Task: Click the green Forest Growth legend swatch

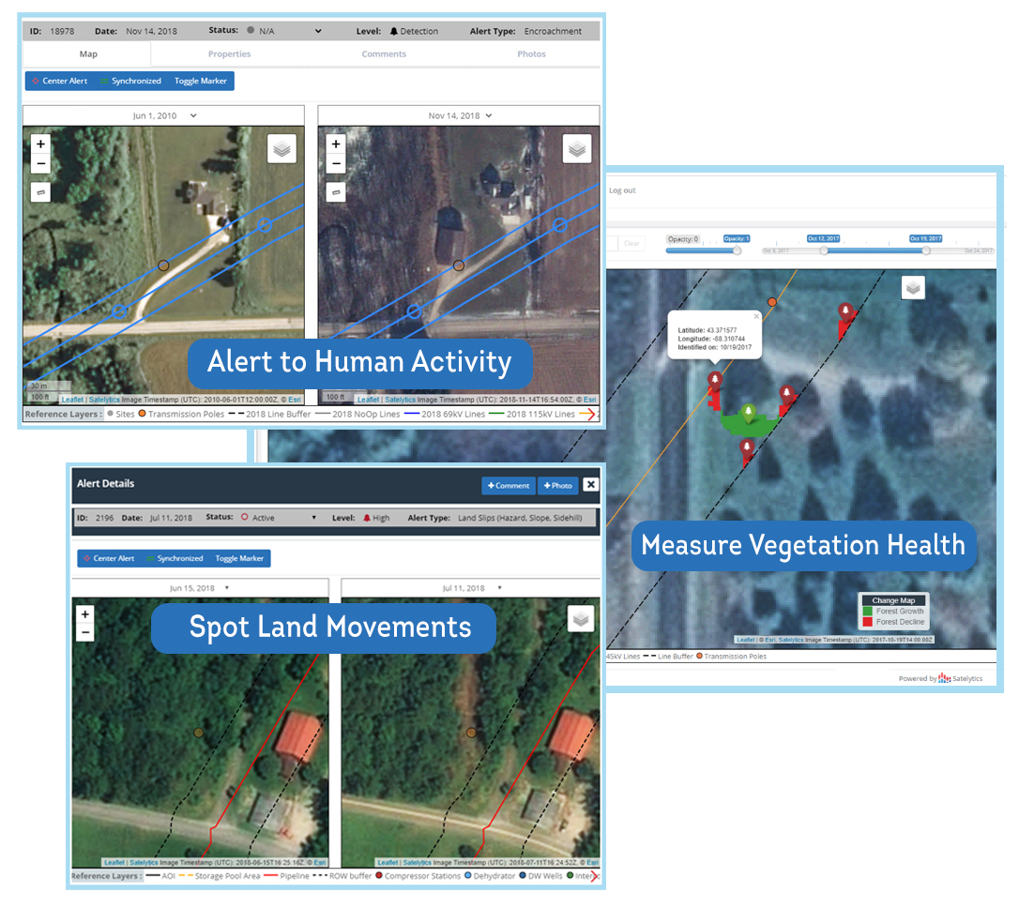Action: tap(867, 612)
